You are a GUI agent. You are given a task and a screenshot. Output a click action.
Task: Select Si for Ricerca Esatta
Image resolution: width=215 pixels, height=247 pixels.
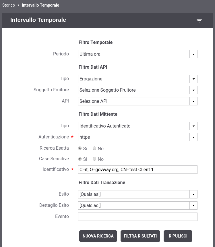click(x=80, y=148)
